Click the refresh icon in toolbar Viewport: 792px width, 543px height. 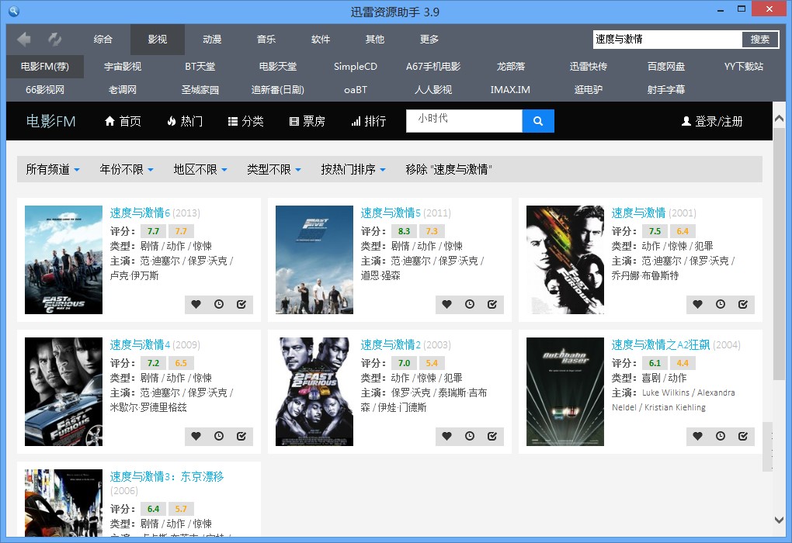(55, 39)
